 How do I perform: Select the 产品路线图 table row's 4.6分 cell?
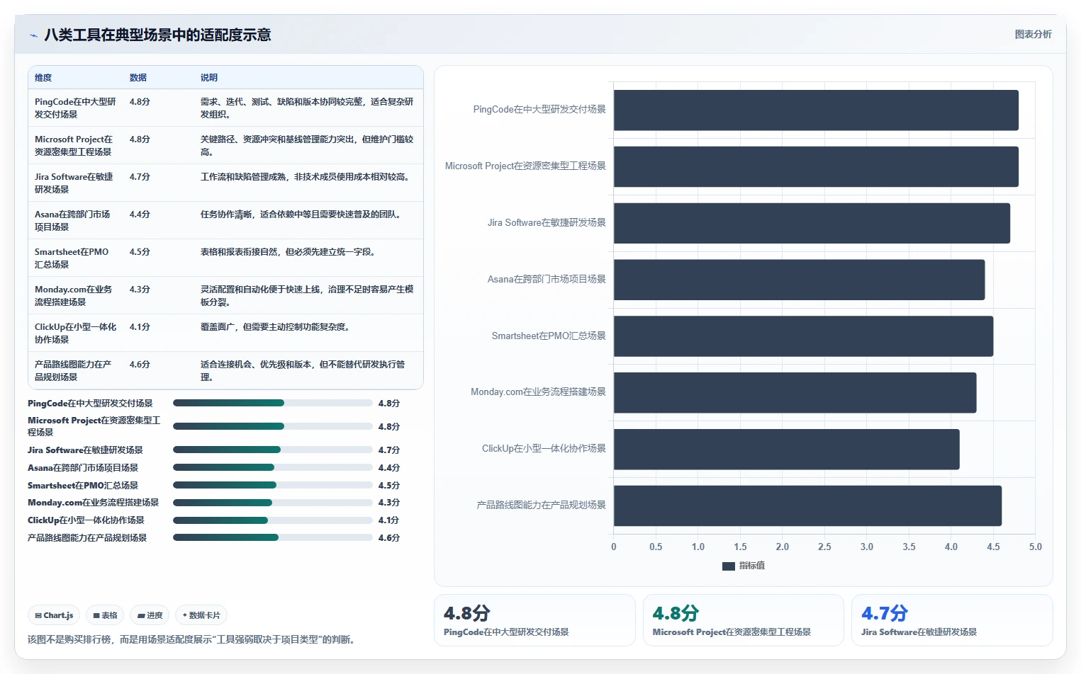(140, 365)
